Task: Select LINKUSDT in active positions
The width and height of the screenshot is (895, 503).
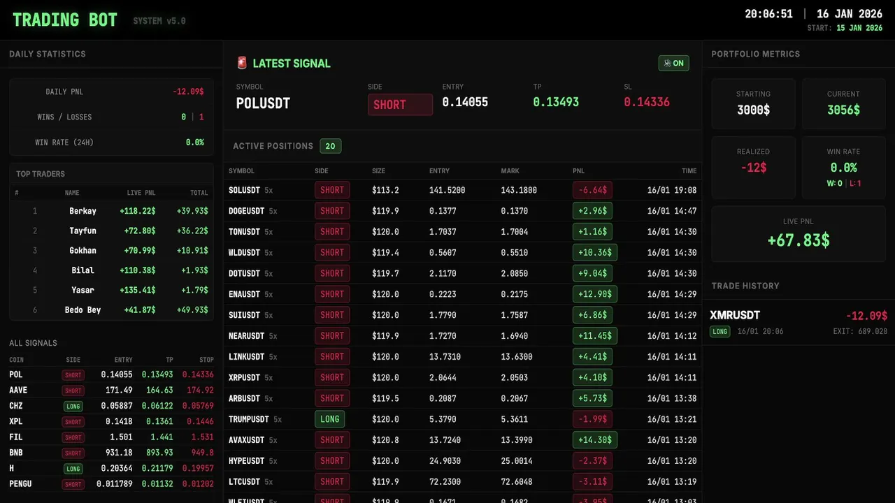Action: [246, 357]
